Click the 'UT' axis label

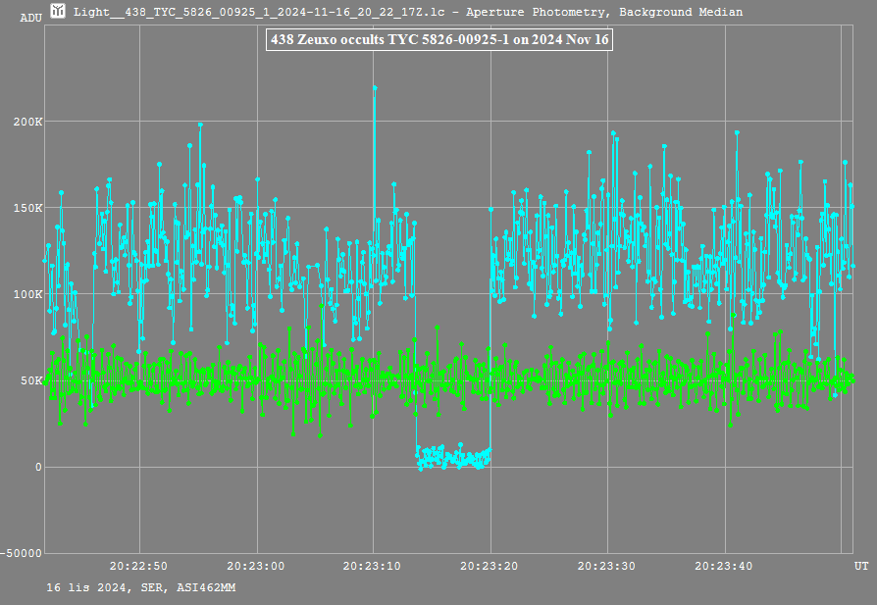tap(861, 566)
